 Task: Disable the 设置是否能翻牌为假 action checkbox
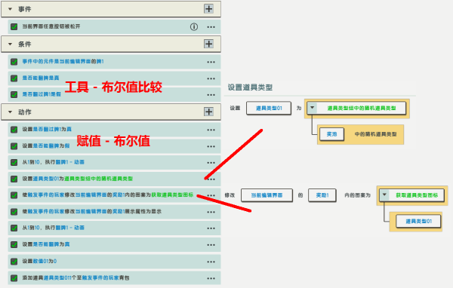point(14,146)
